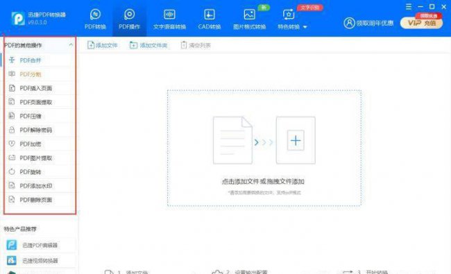
Task: Click the 迅捷PDF转换器 logo
Action: (x=18, y=19)
